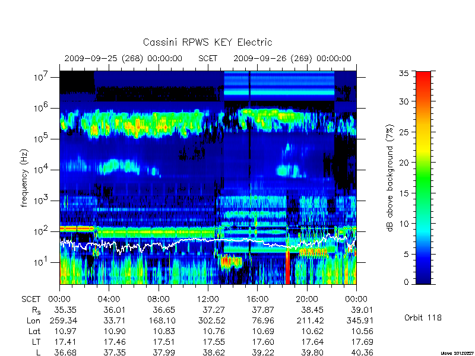Click the Lon value 345.91

click(x=360, y=320)
